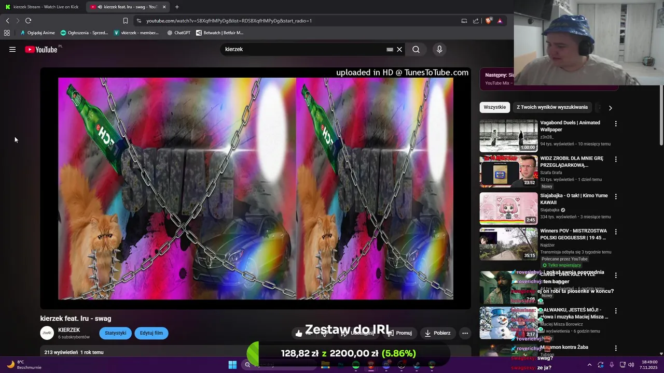Viewport: 664px width, 373px height.
Task: Open options for Siajabajka O tak! video
Action: tap(616, 196)
